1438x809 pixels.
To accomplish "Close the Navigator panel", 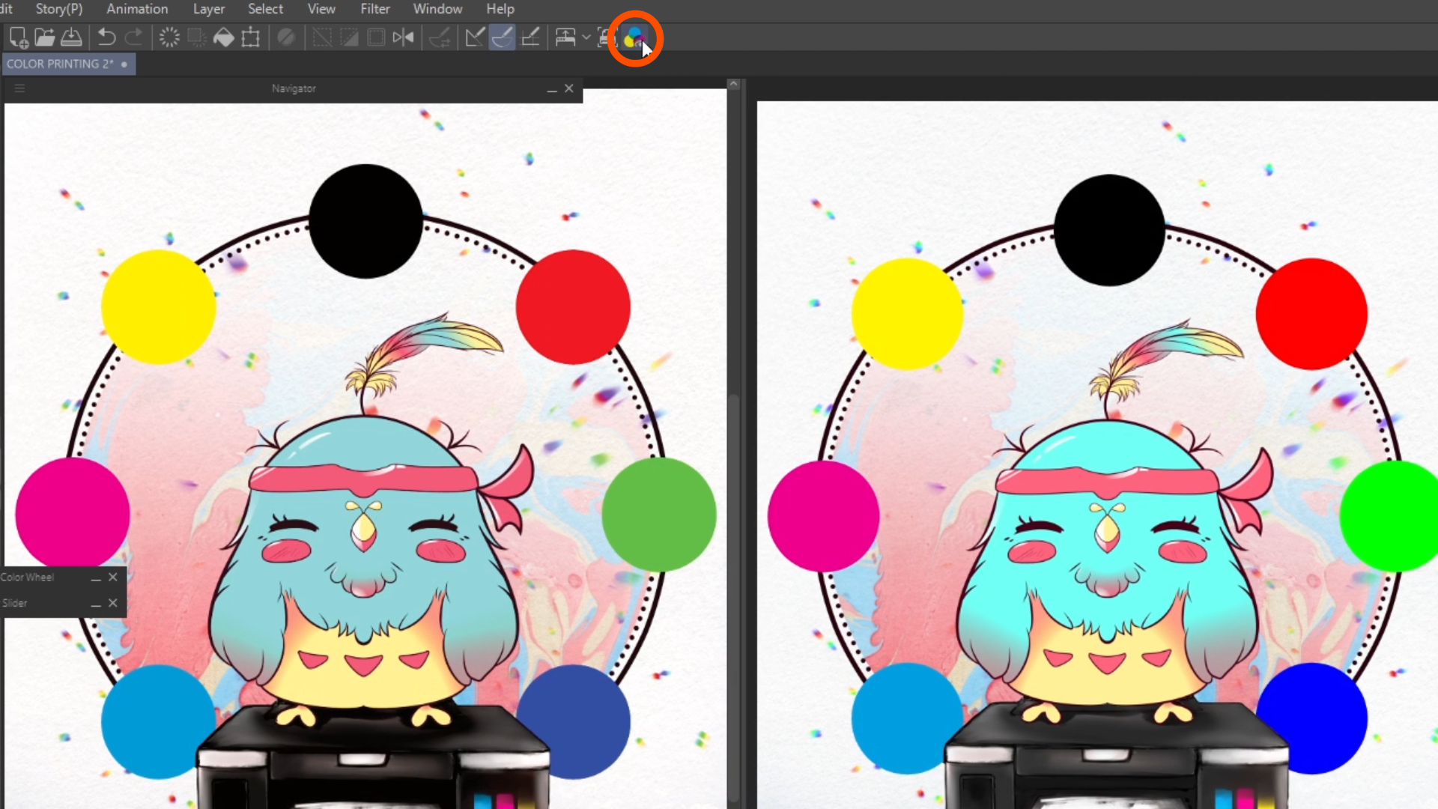I will pos(569,88).
